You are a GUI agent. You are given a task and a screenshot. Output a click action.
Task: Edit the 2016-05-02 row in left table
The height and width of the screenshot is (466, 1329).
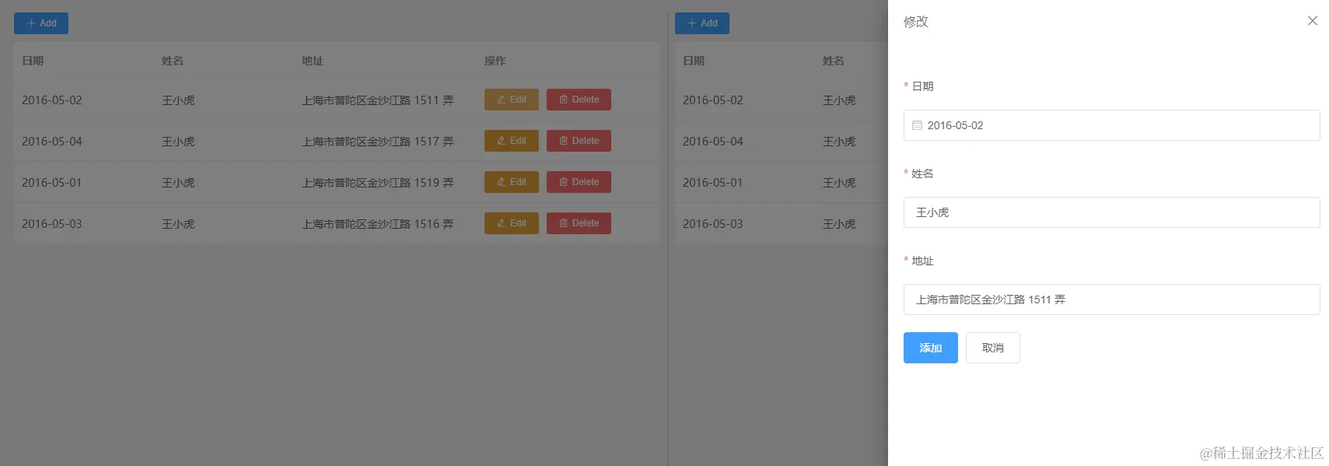512,100
